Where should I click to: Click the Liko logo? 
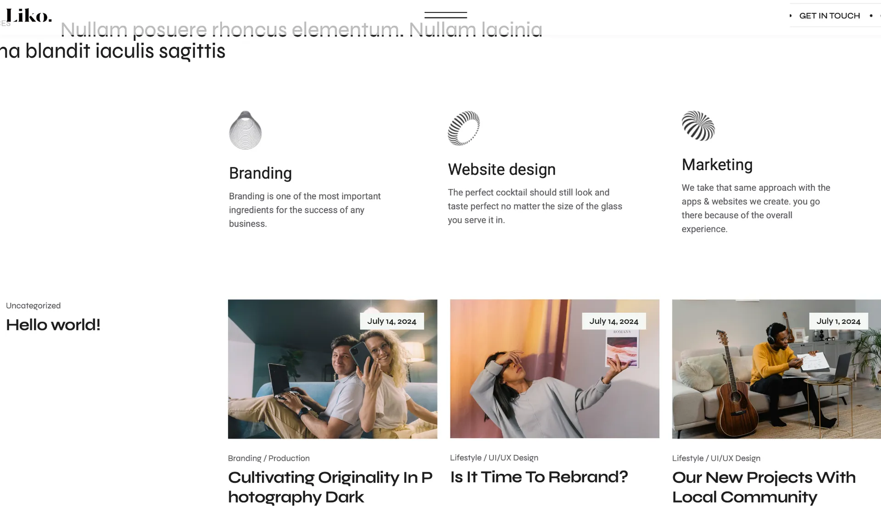28,16
